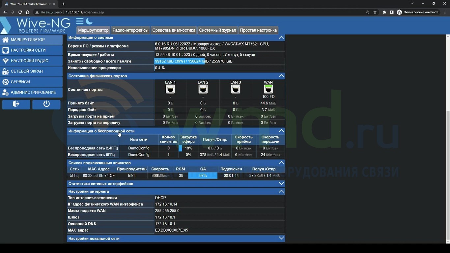The height and width of the screenshot is (253, 450).
Task: Click the LAN 2 port icon
Action: tap(203, 89)
